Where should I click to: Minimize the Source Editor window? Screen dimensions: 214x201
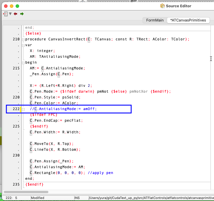click(x=12, y=6)
